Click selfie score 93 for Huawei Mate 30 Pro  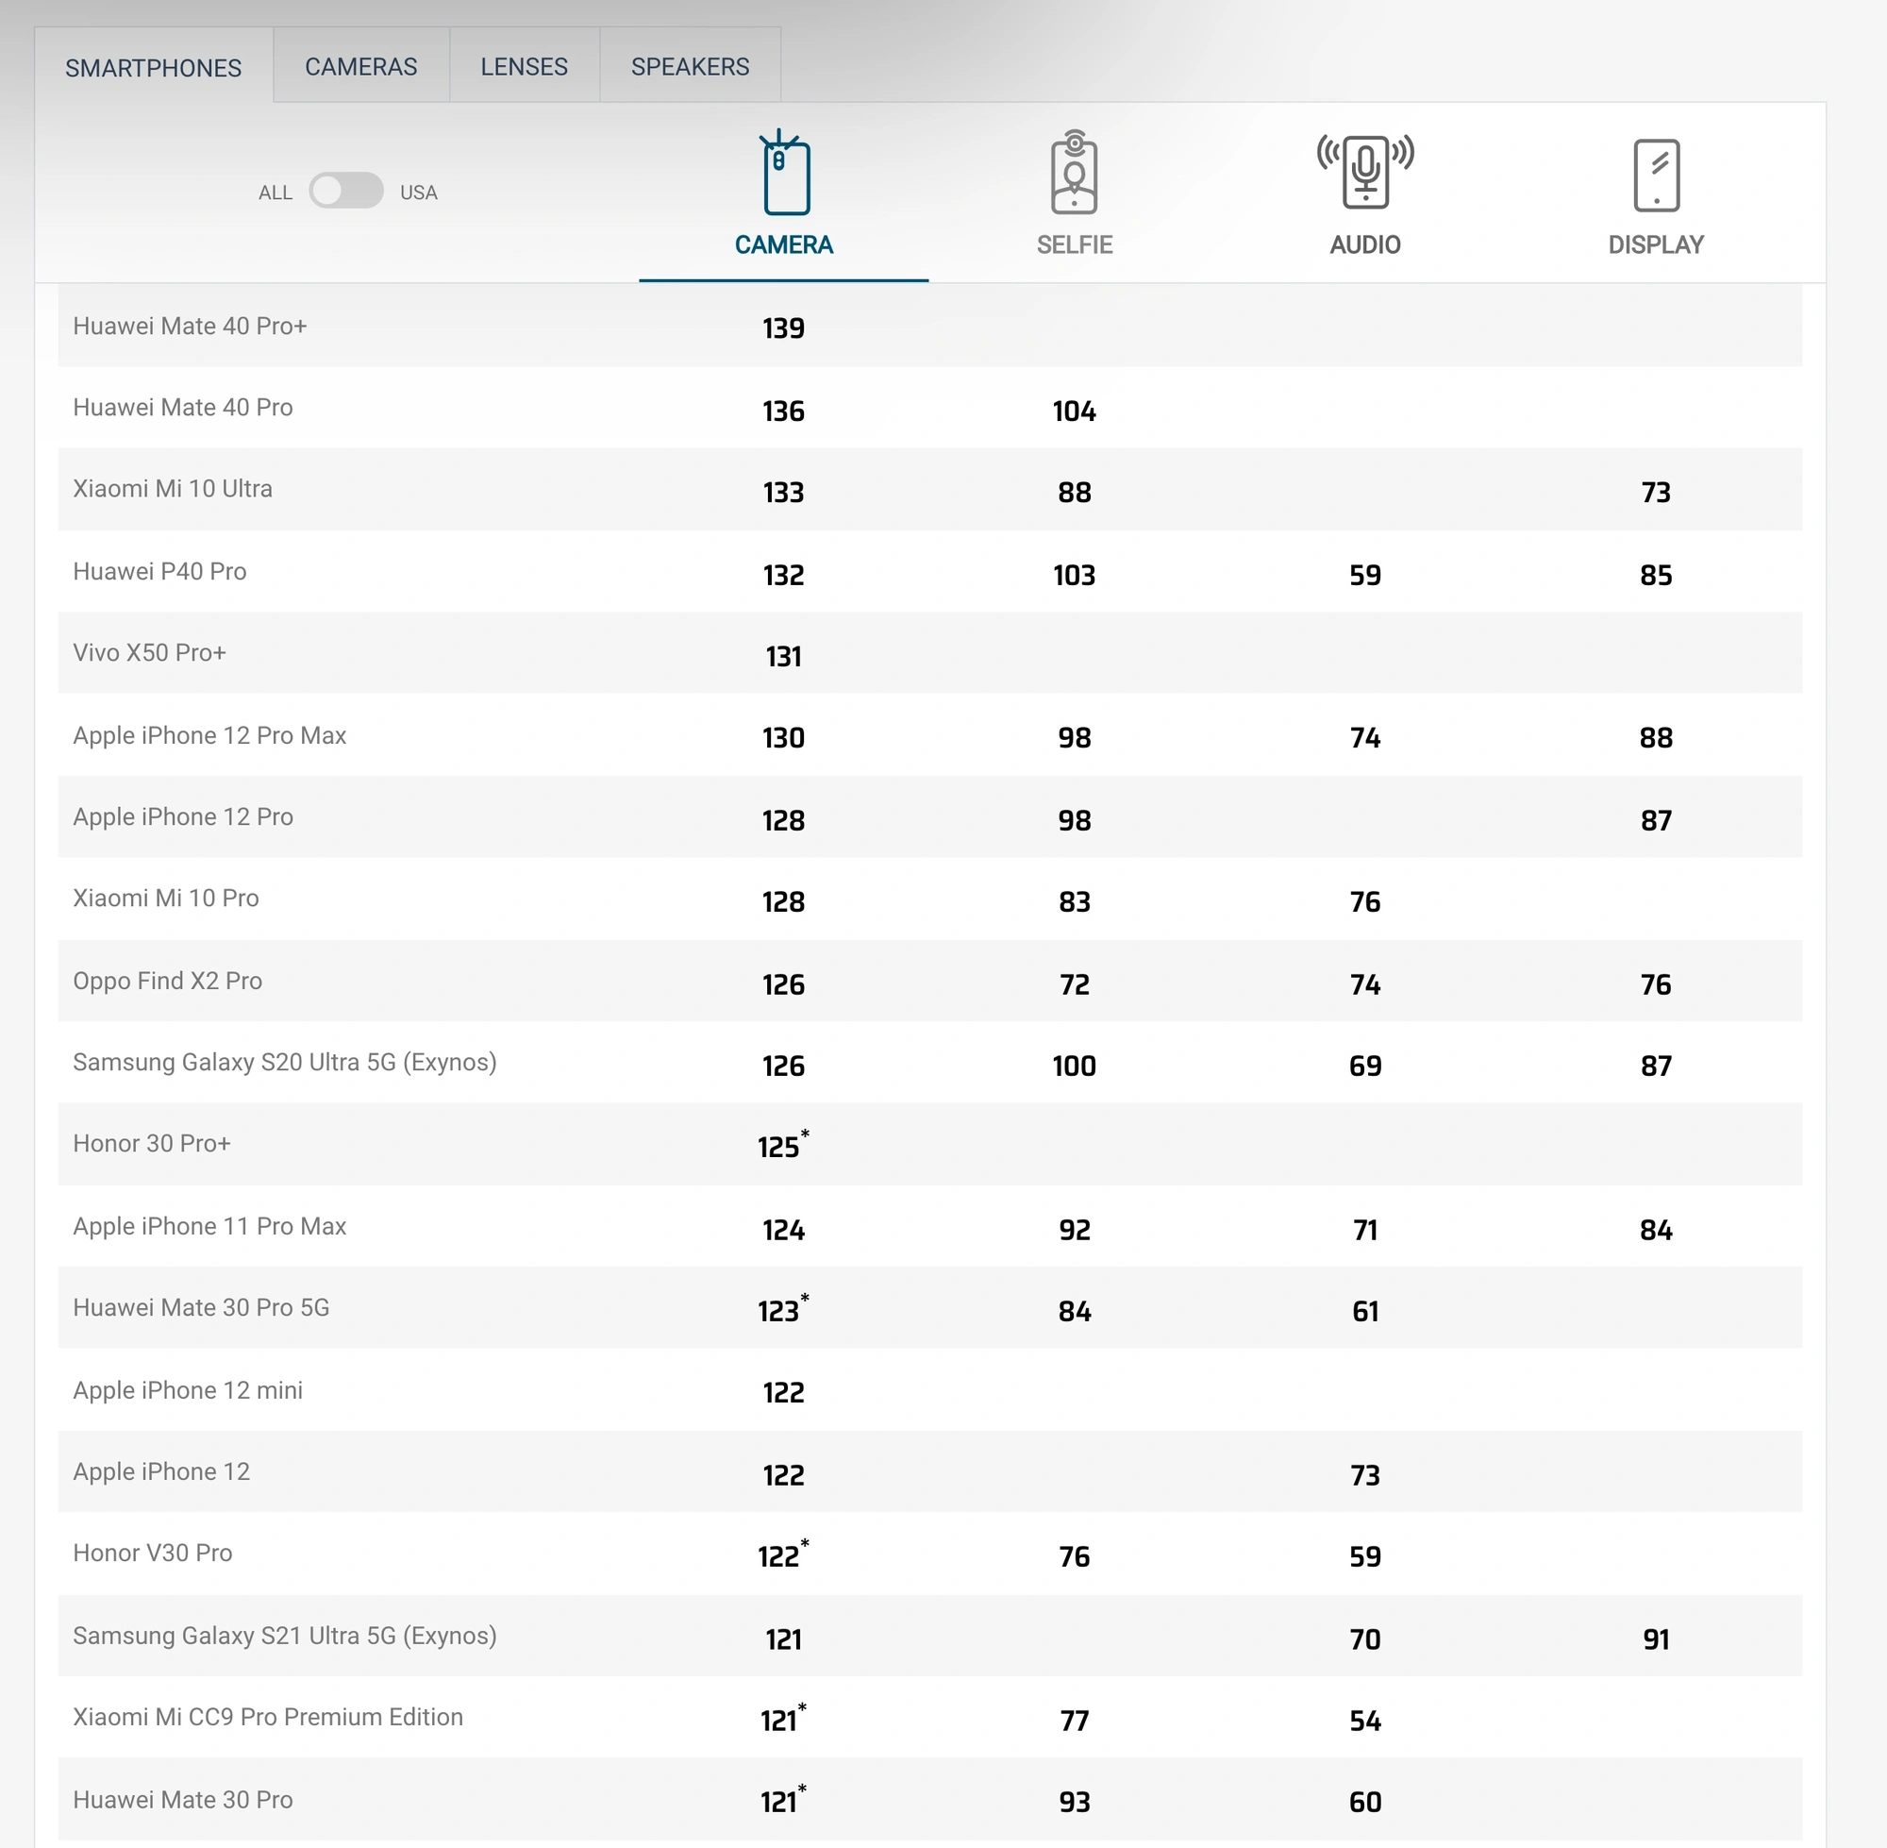[x=1074, y=1803]
